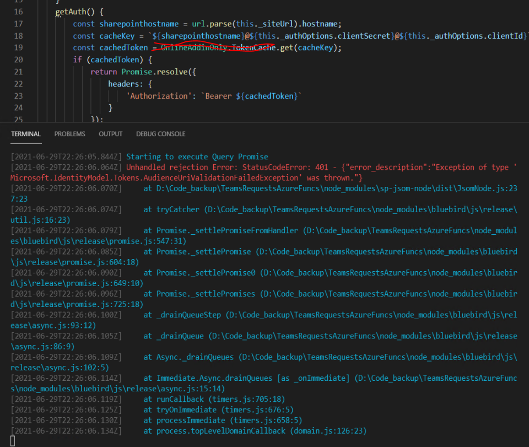Switch to the DEBUG CONSOLE tab
Screen dimensions: 529x447
(160, 133)
